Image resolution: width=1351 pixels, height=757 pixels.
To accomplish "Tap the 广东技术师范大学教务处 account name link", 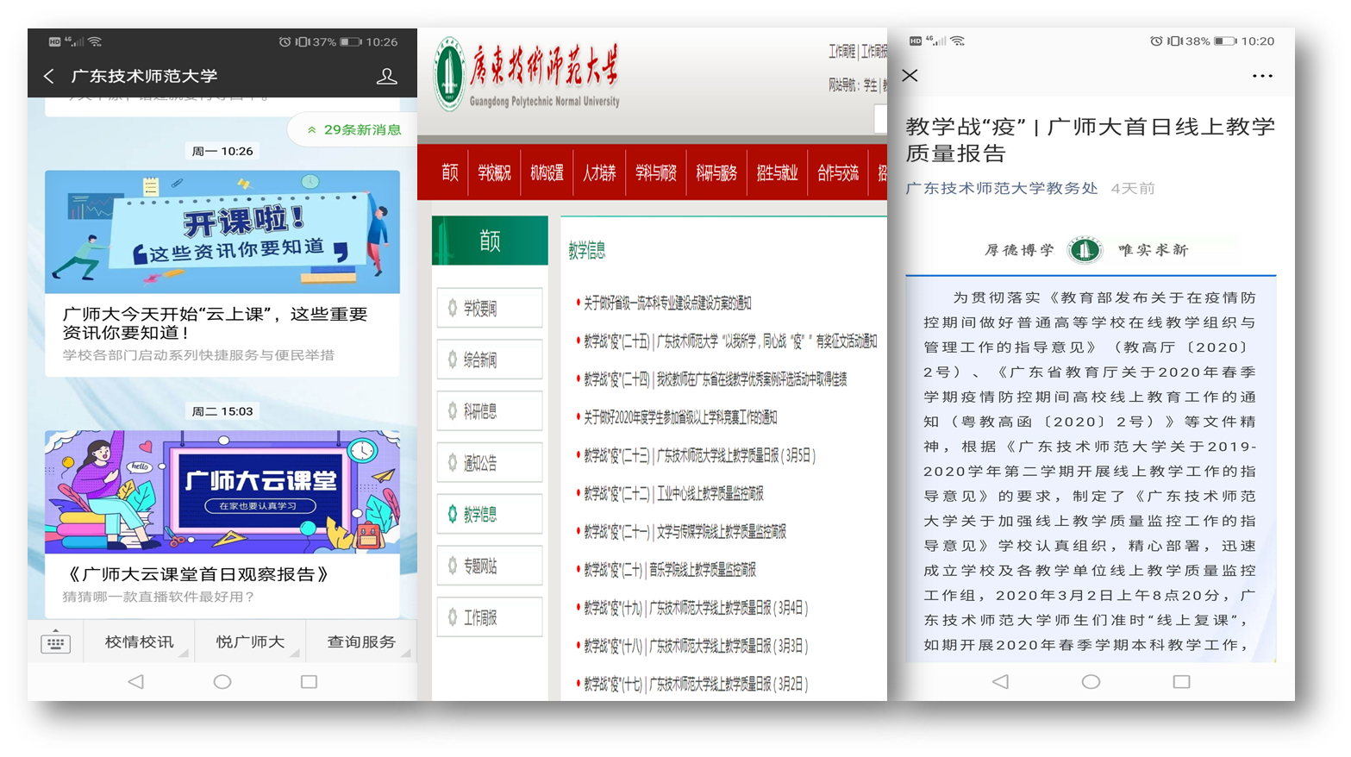I will click(x=1001, y=189).
